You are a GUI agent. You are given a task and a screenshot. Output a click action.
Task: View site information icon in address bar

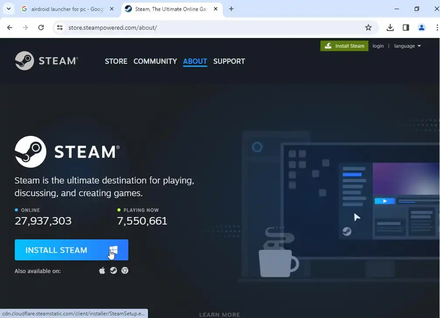click(60, 28)
